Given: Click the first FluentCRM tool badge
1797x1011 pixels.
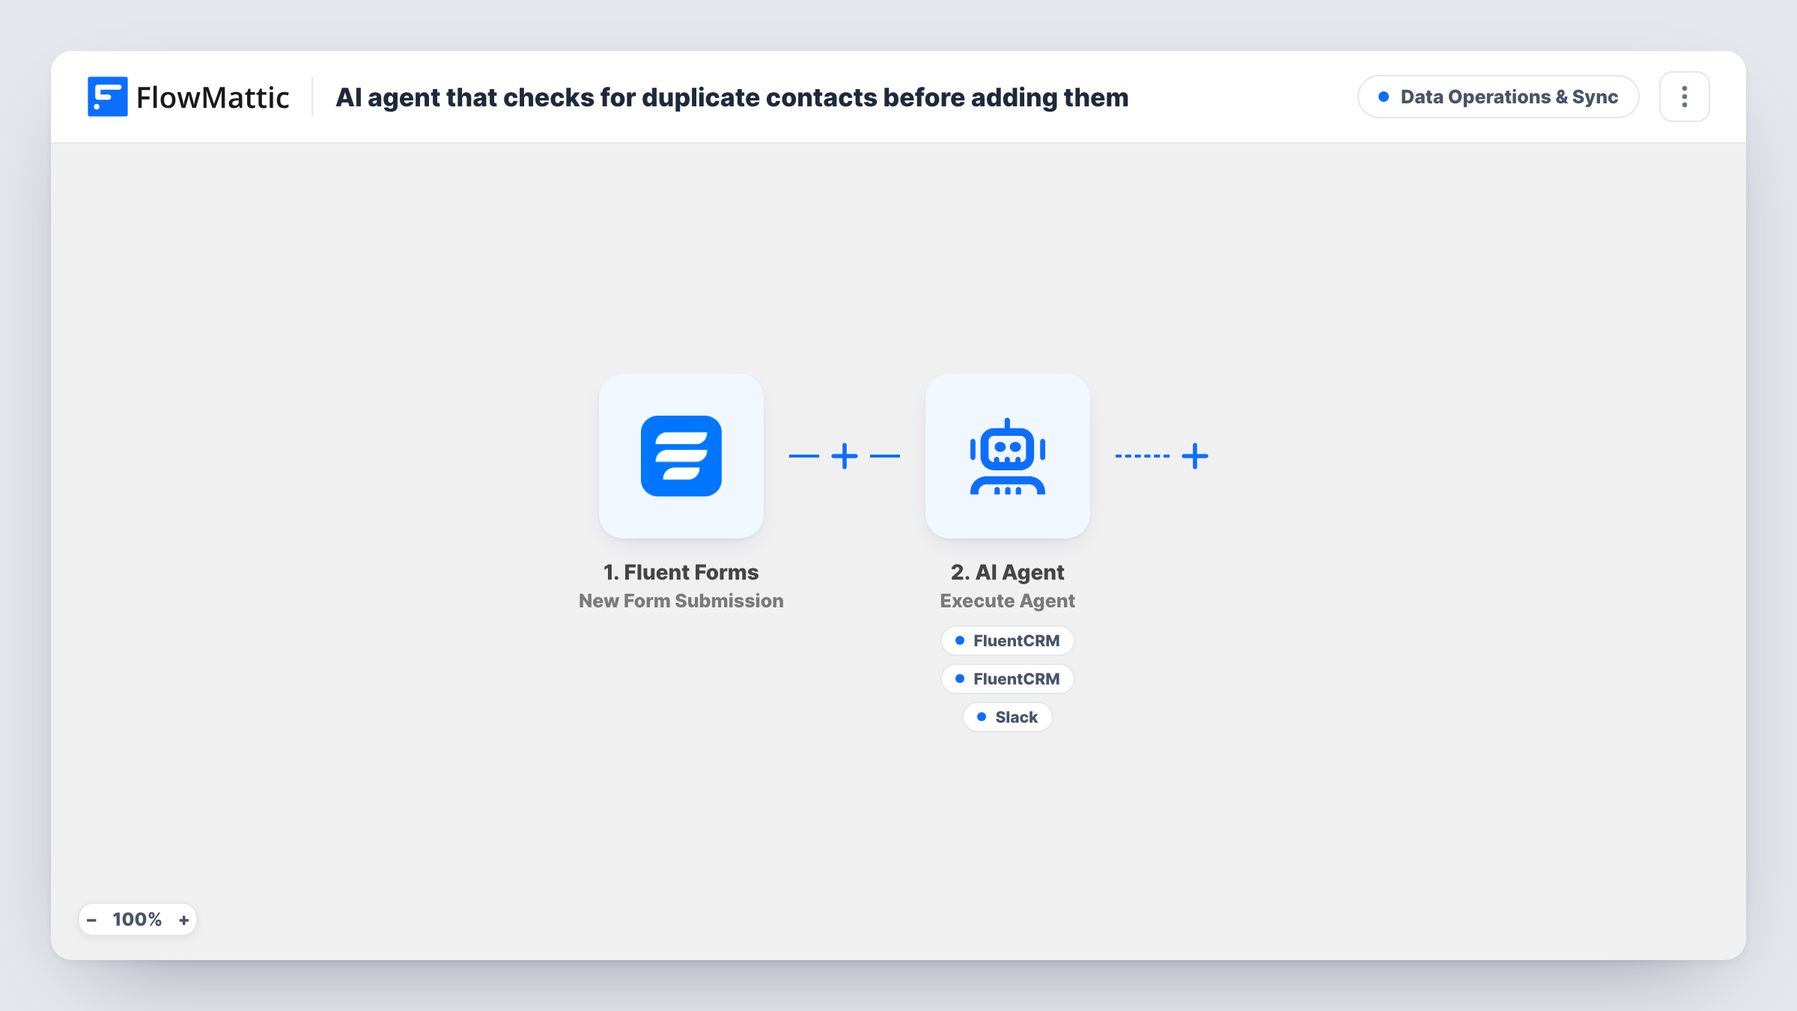Looking at the screenshot, I should 1007,640.
